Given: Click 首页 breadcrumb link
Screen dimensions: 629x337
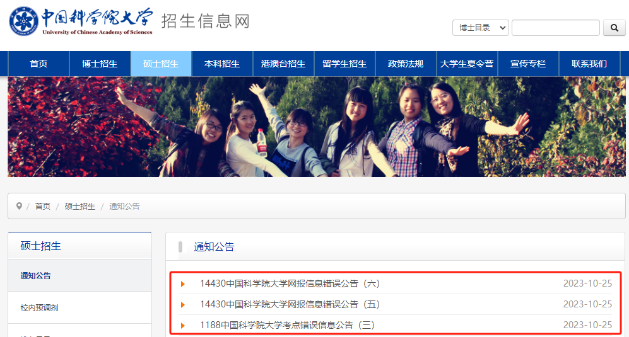Looking at the screenshot, I should [x=42, y=207].
